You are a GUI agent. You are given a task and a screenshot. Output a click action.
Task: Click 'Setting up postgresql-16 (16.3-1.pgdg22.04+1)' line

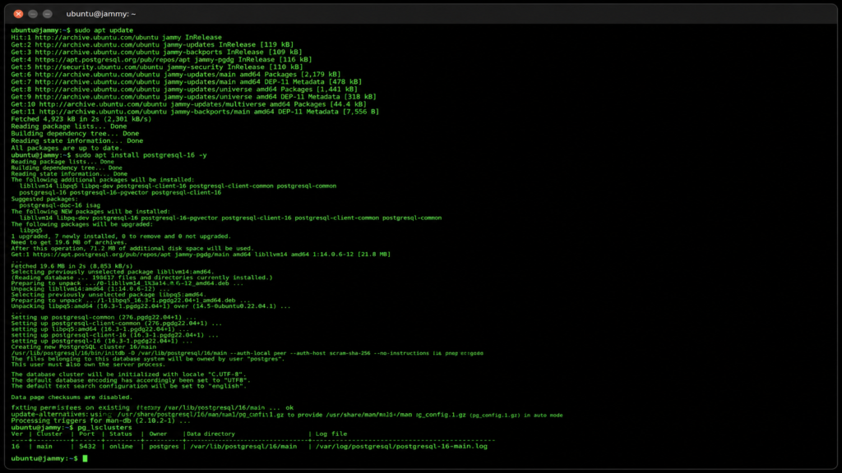[x=101, y=341]
